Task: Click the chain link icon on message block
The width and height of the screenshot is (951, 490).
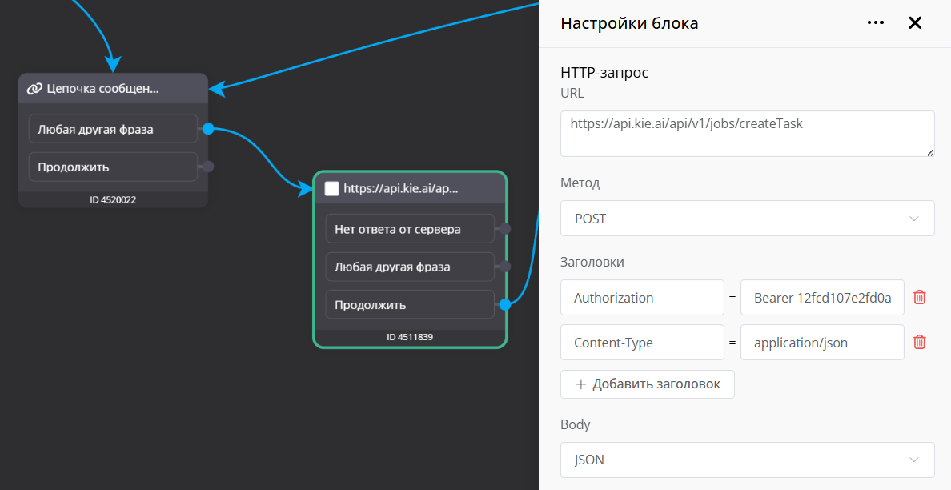Action: point(34,89)
